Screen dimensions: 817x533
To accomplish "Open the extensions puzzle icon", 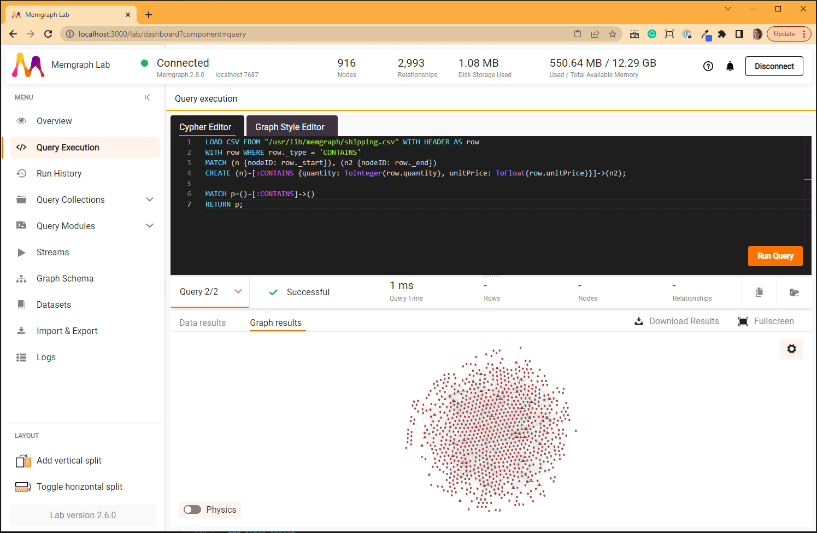I will point(722,34).
